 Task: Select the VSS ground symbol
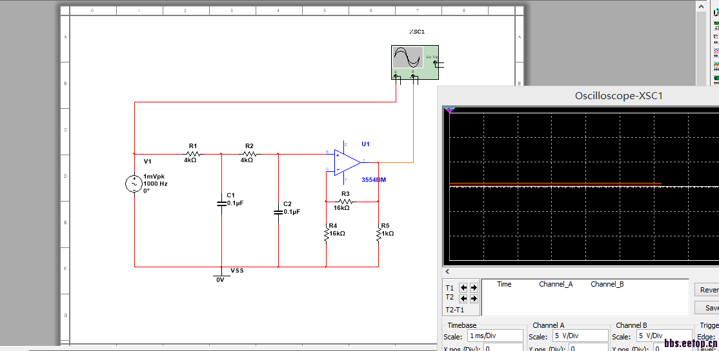220,275
